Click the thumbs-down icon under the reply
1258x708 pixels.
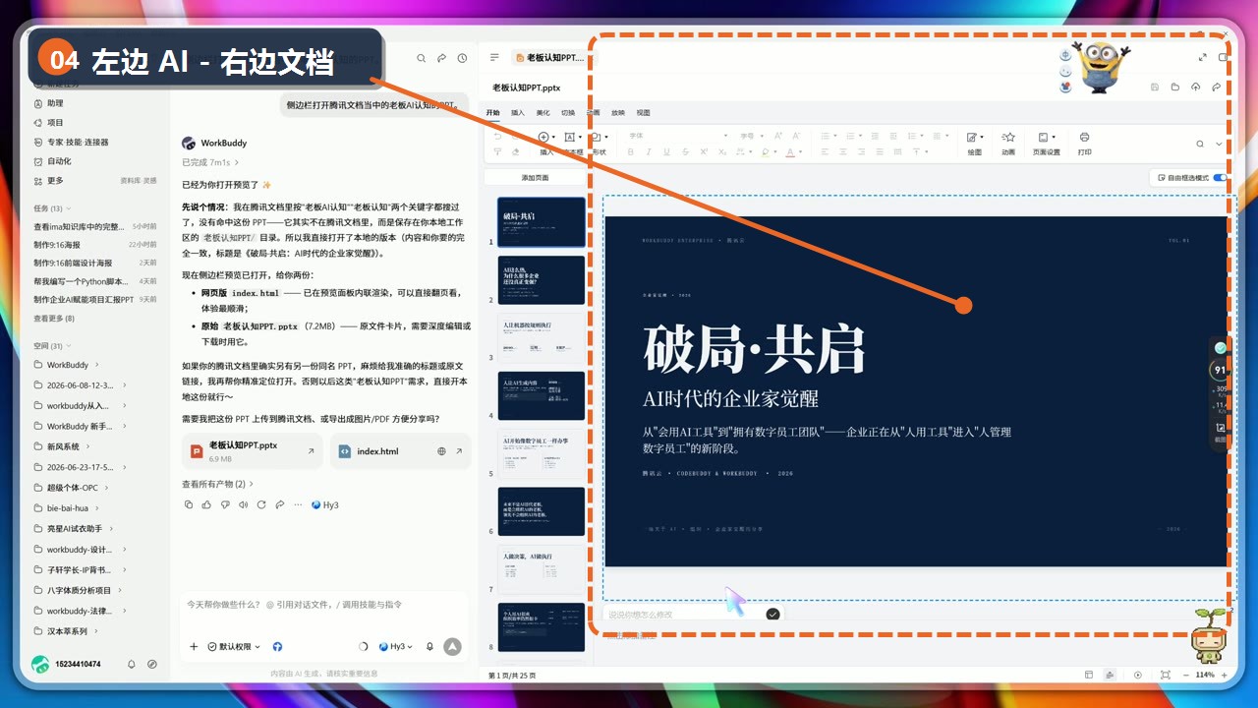pos(225,504)
